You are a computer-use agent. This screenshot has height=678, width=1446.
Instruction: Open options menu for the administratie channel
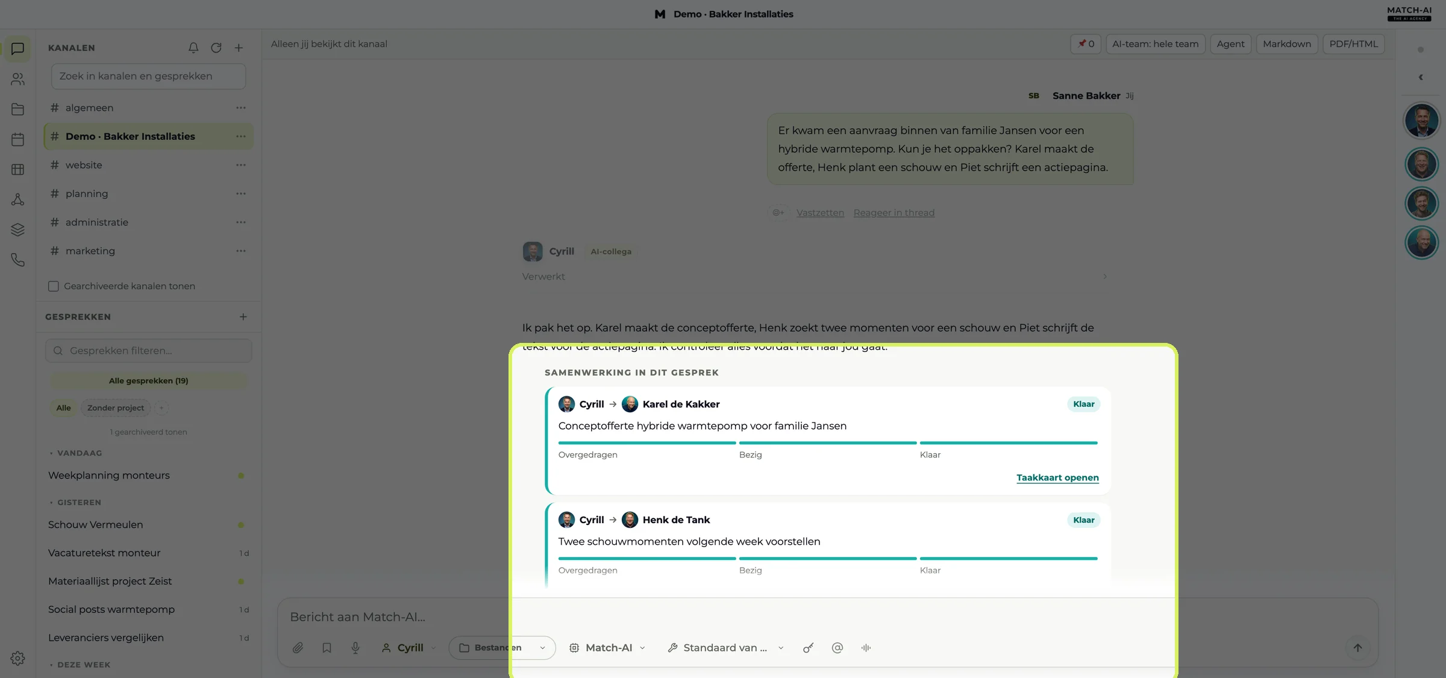(241, 222)
